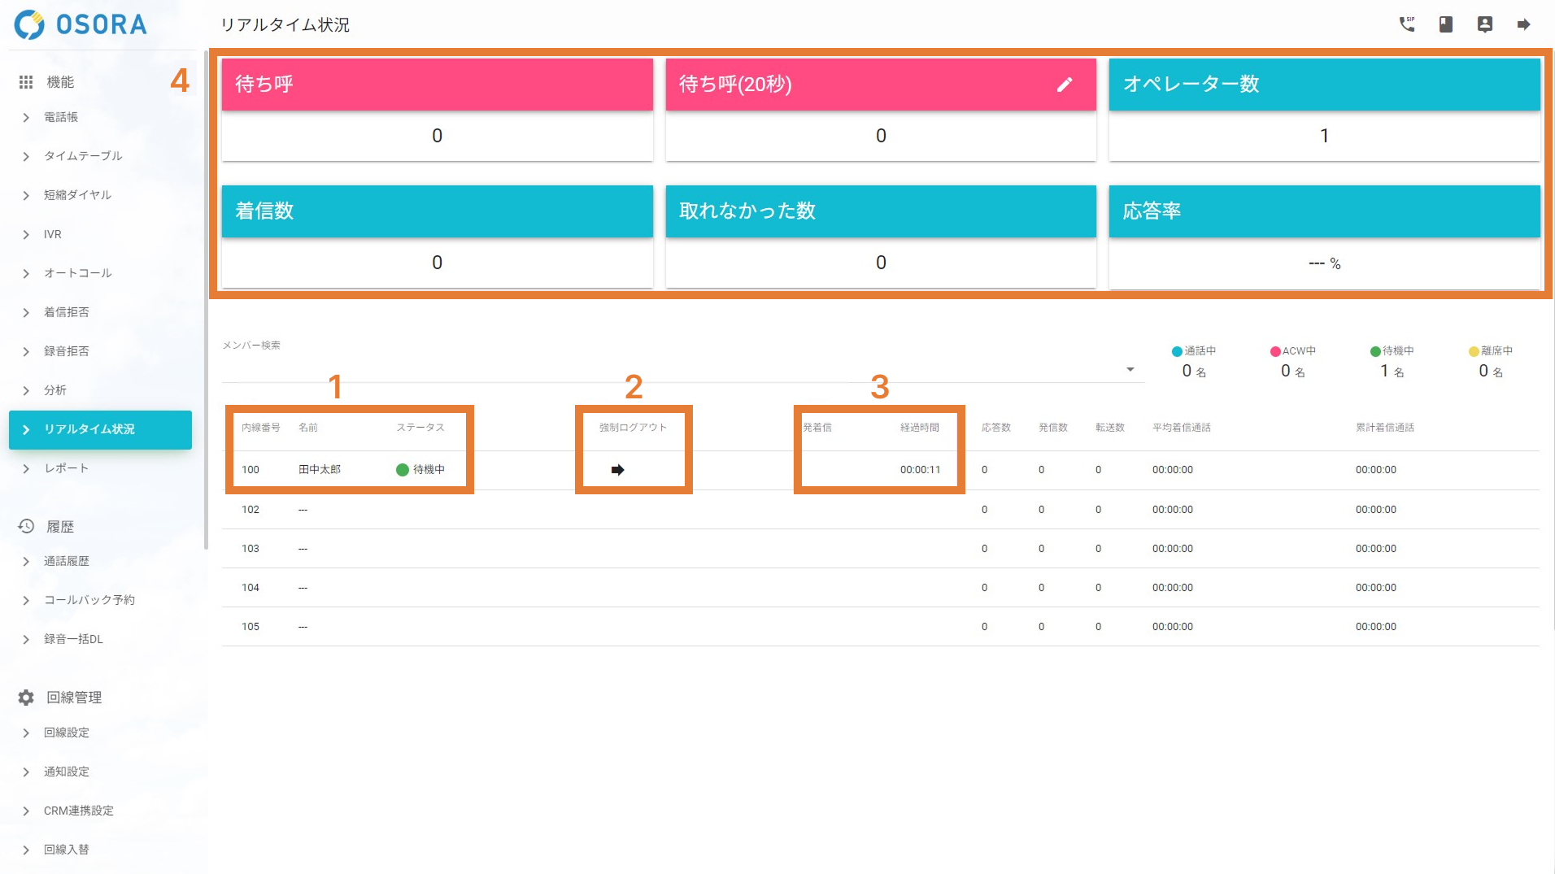Click the 回線管理 gear icon

click(26, 698)
